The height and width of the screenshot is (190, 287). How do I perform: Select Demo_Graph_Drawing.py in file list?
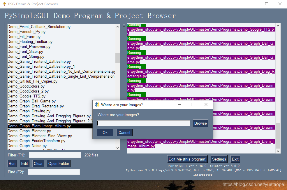[50, 111]
